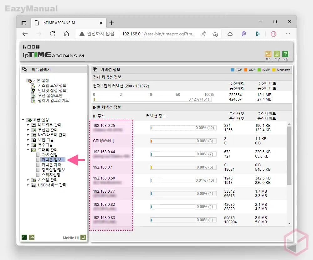Click the menu search magnifier icon
Viewport: 313px width, 260px height.
[25, 70]
